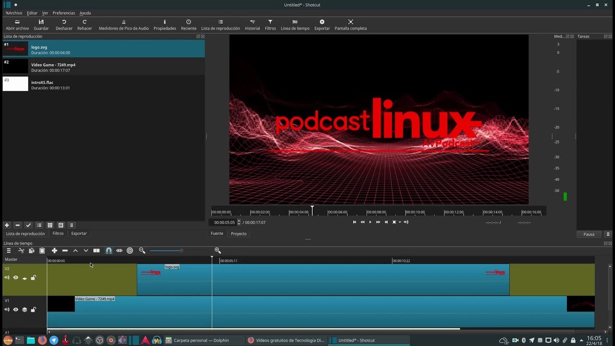Image resolution: width=615 pixels, height=346 pixels.
Task: Lock the V2 track
Action: 33,278
